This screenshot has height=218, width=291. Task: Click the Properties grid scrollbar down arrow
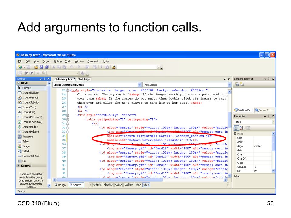(x=273, y=170)
